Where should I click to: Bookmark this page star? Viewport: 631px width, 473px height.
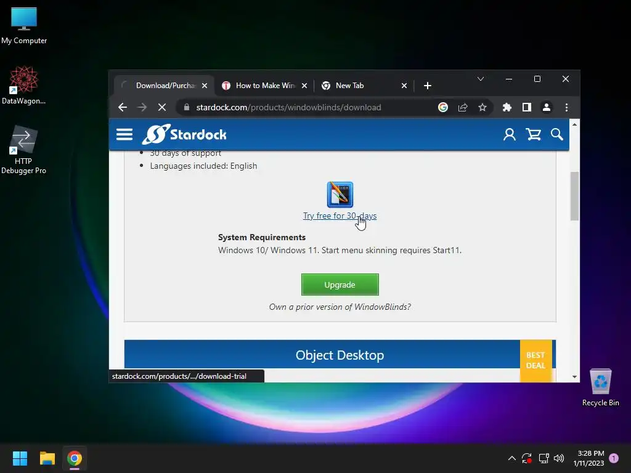tap(482, 107)
